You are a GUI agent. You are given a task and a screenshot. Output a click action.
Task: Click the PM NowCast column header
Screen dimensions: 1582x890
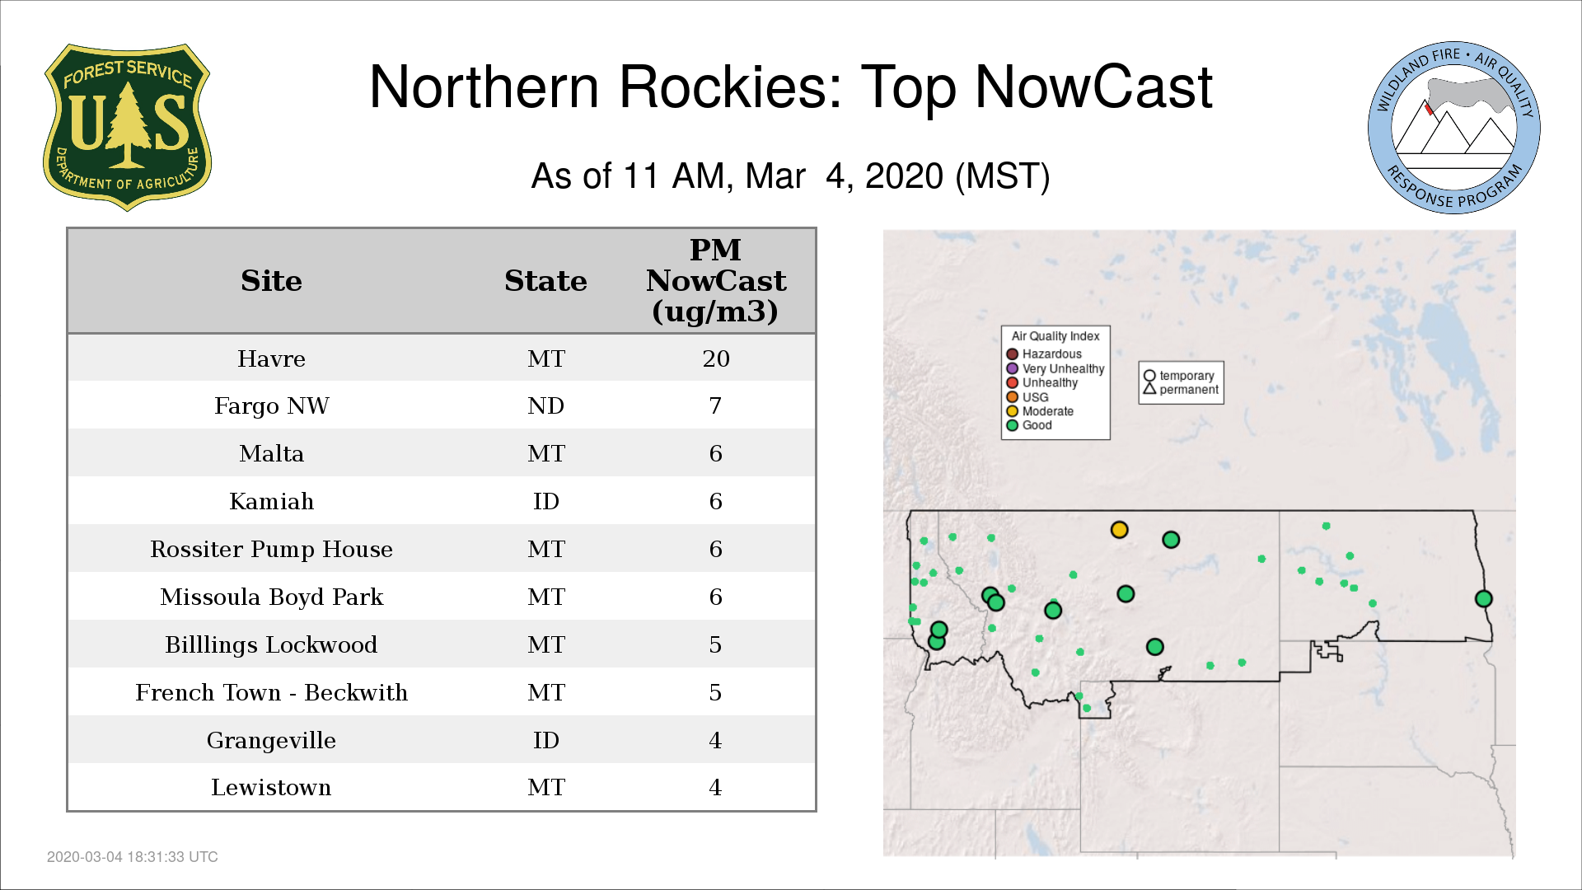[715, 281]
